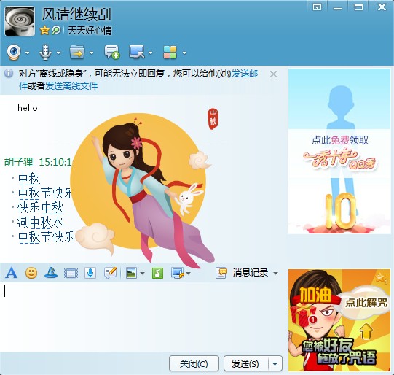Click the first suggestion 中秋

[29, 179]
